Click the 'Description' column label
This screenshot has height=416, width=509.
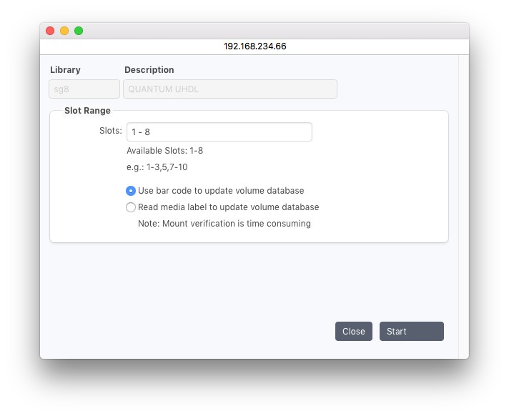pyautogui.click(x=149, y=70)
